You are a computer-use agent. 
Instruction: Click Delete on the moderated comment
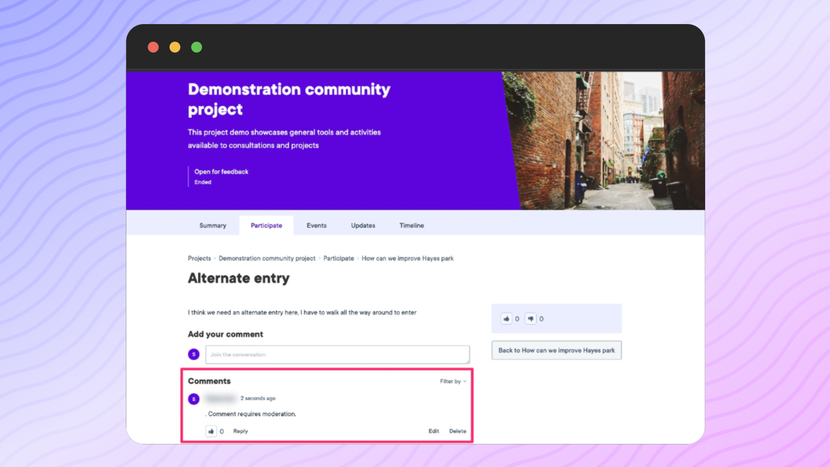pos(457,431)
